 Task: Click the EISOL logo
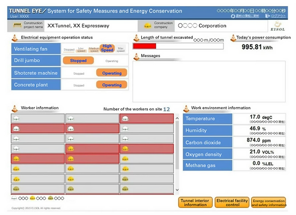[x=277, y=26]
